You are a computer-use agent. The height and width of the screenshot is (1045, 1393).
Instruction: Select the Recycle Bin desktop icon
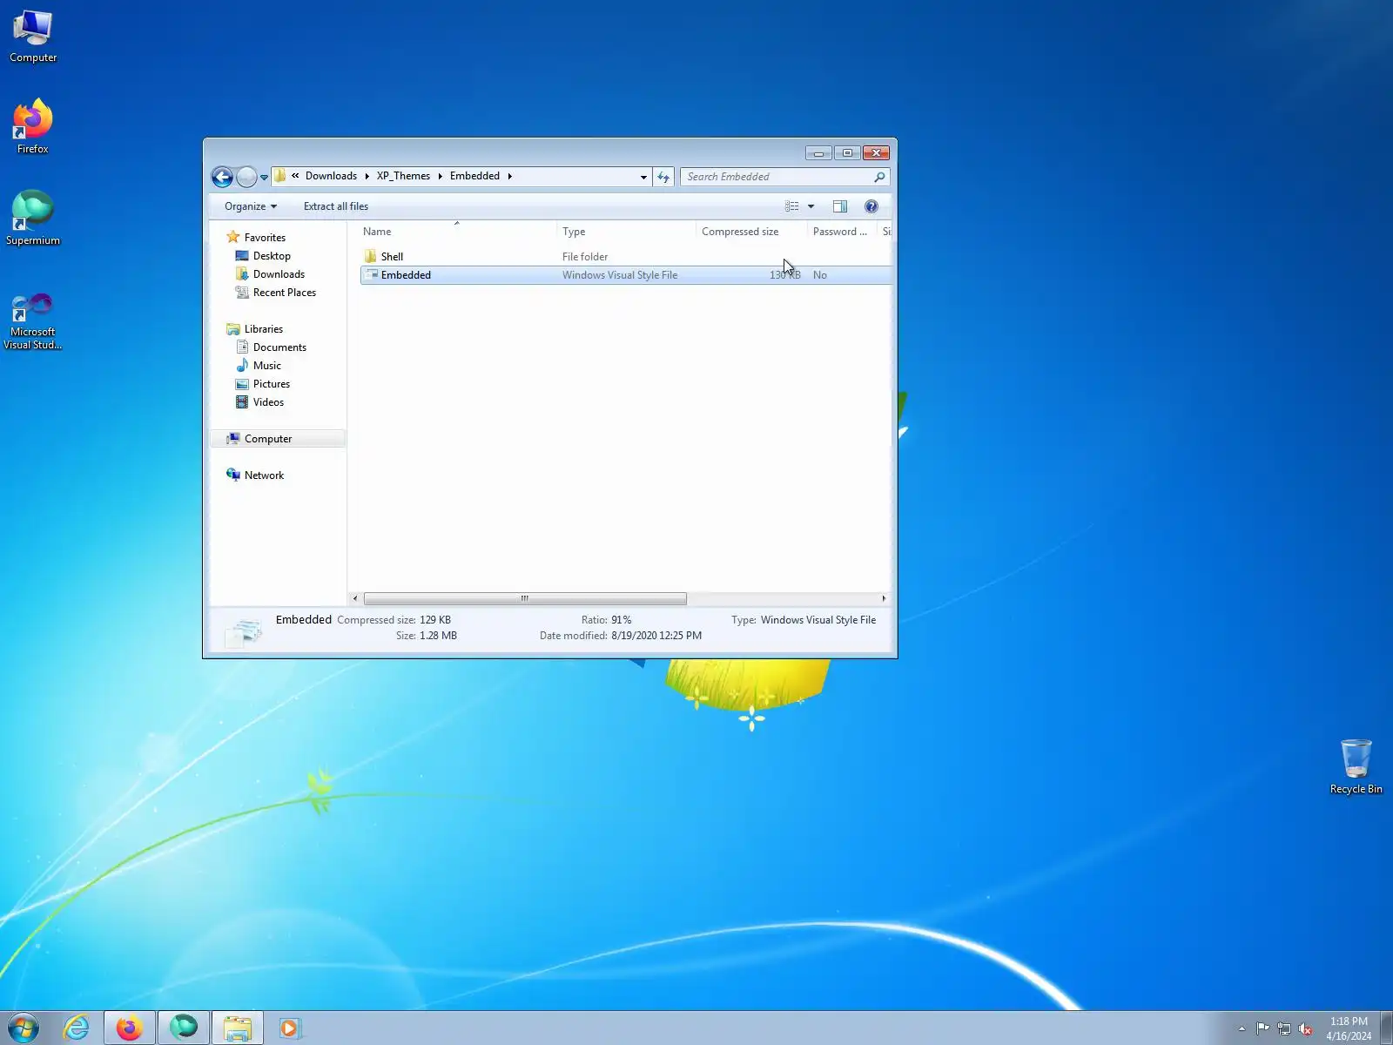pyautogui.click(x=1356, y=766)
